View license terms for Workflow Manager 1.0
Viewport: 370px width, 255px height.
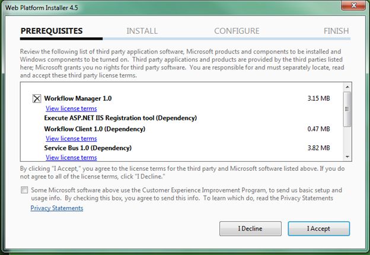(x=71, y=109)
